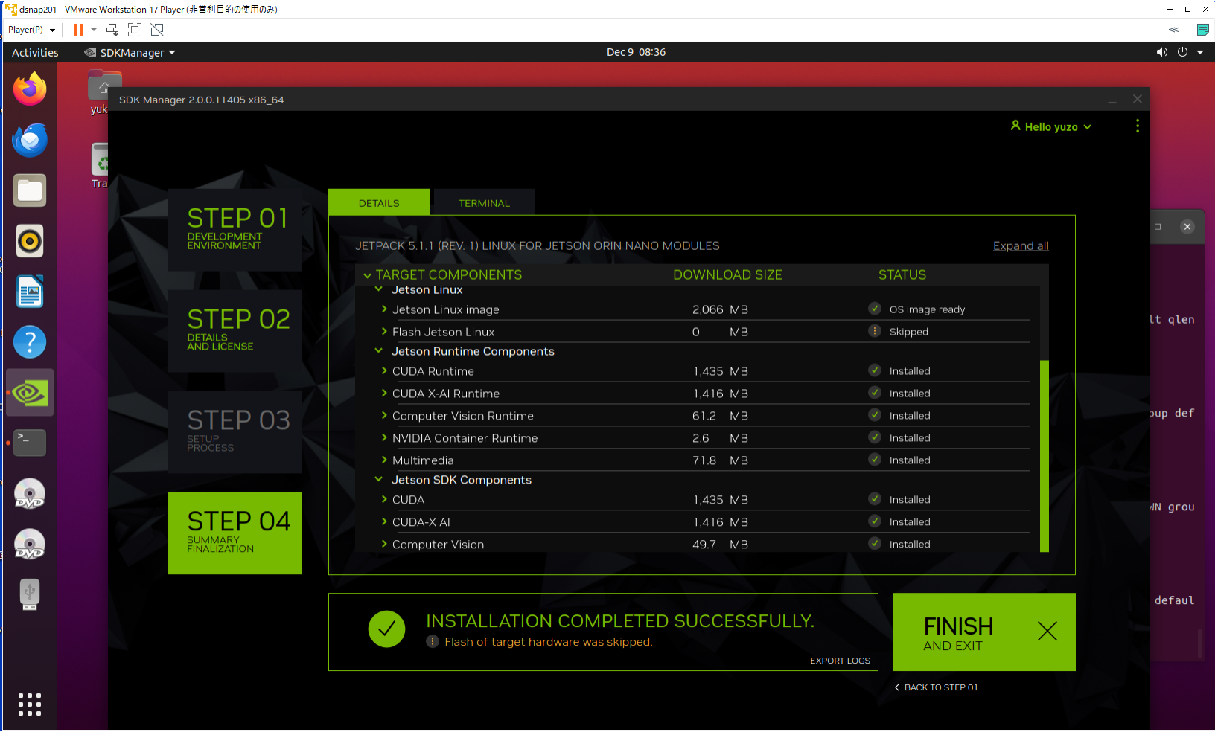Open the Ubuntu power menu icon
1215x732 pixels.
[1182, 52]
